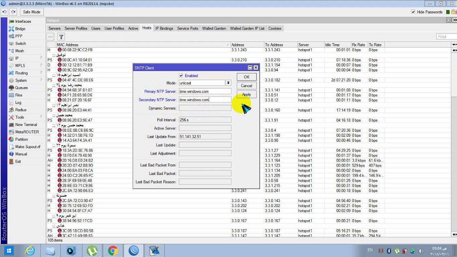Switch to the IP Bindings tab
Image resolution: width=457 pixels, height=257 pixels.
pos(164,29)
